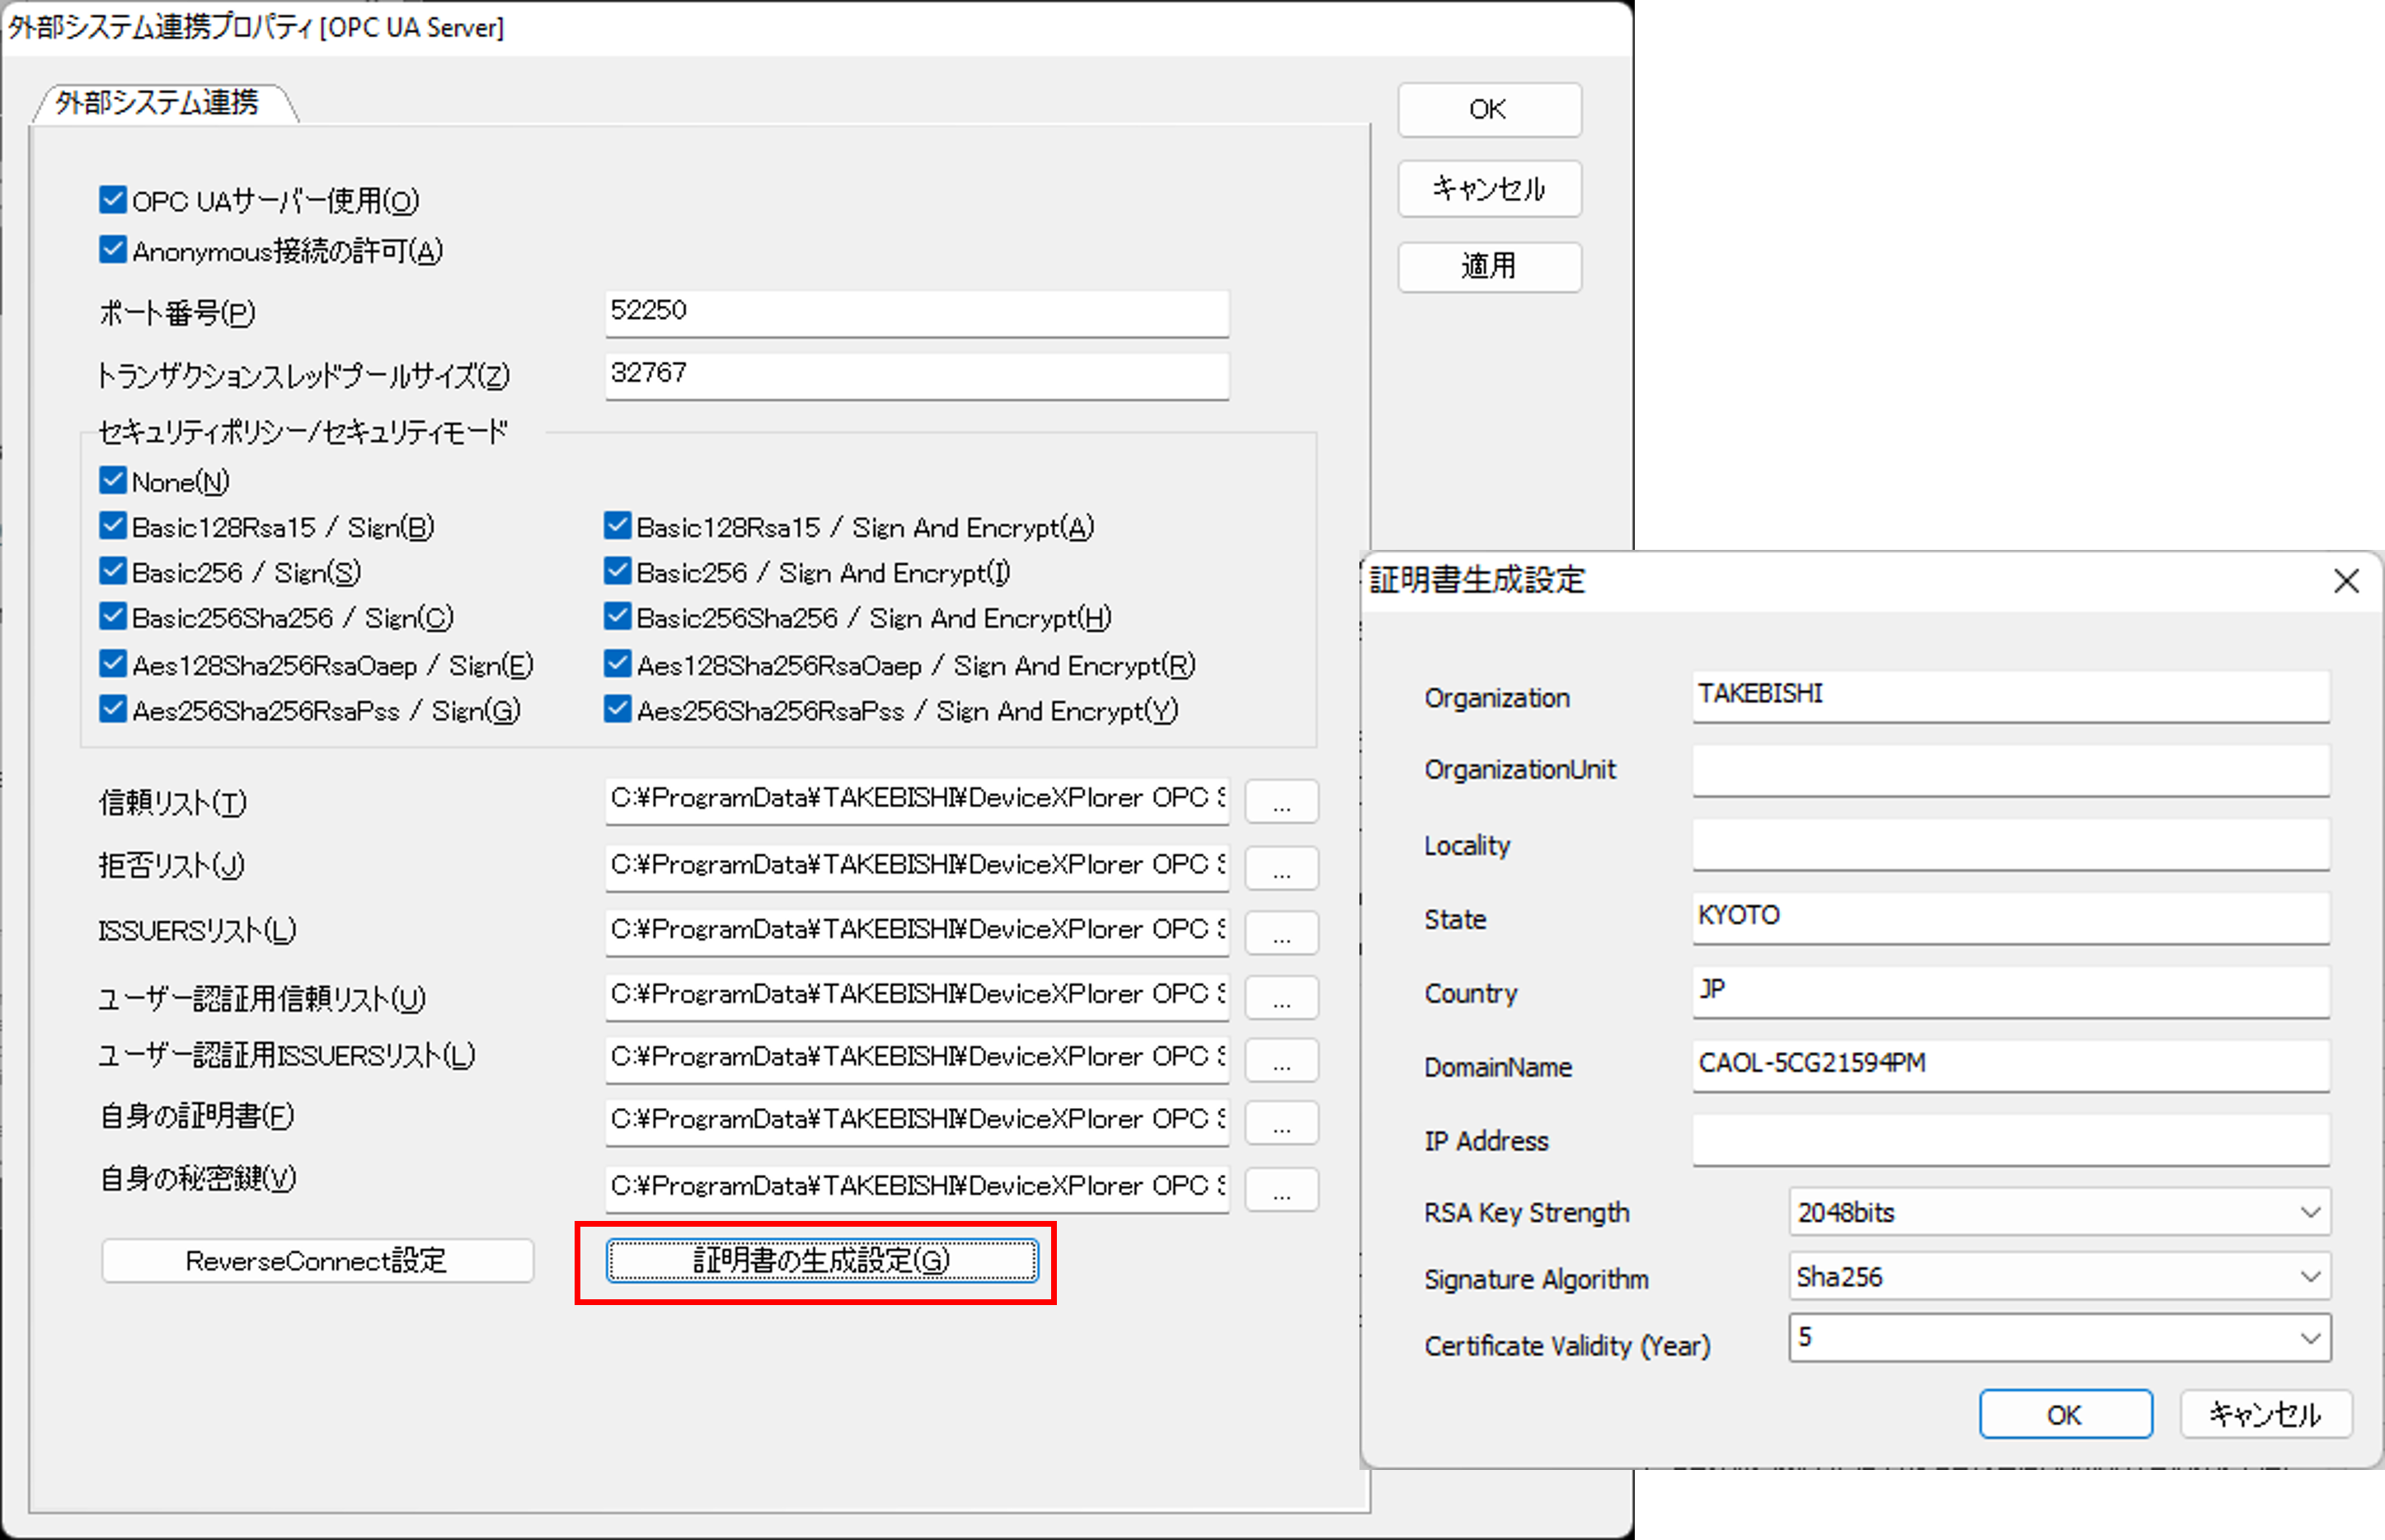Click the ポート番号 input field

coord(916,313)
